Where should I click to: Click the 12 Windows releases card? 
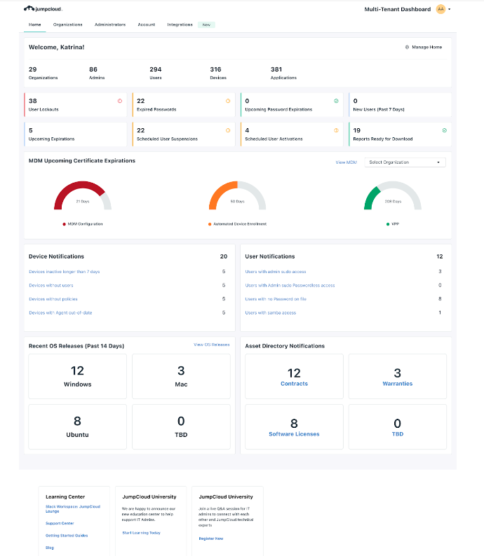click(x=77, y=377)
